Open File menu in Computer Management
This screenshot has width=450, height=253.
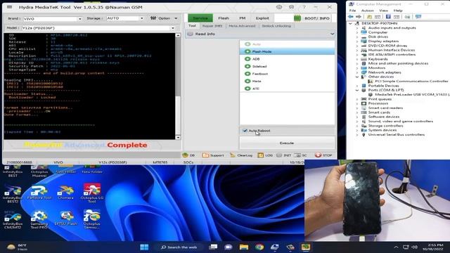click(352, 11)
